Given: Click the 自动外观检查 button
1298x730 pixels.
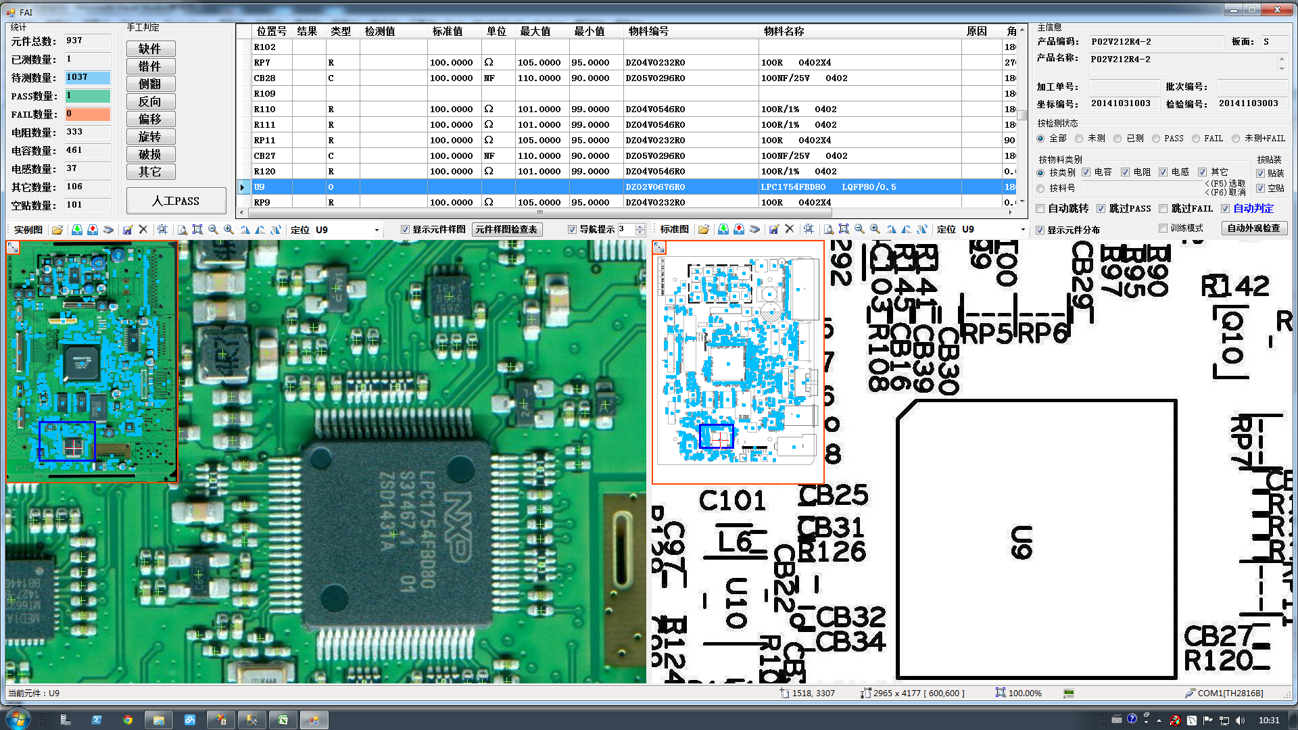Looking at the screenshot, I should click(x=1253, y=228).
